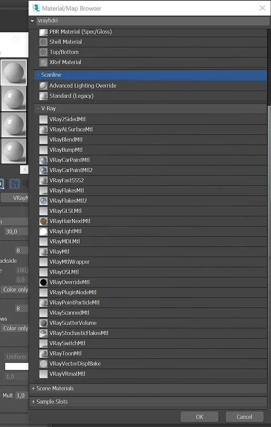Click the VRayCarPaintMtl2 sphere icon
Viewport: 271px width, 427px height.
point(43,170)
